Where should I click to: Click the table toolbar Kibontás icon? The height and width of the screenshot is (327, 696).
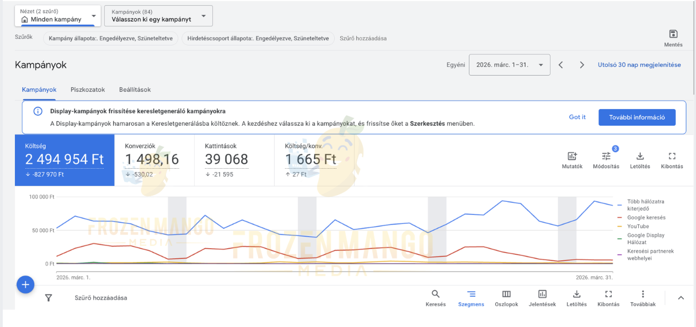click(x=608, y=294)
